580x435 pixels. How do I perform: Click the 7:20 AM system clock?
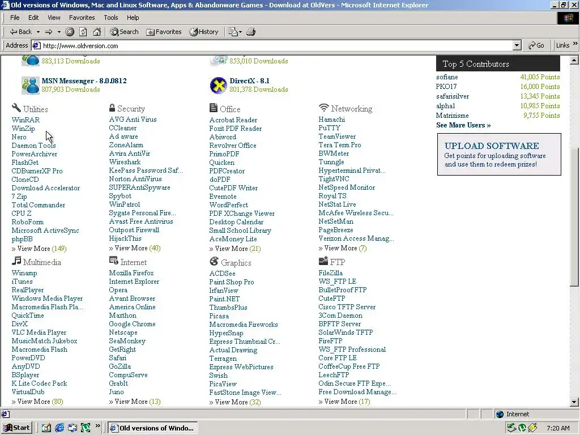tap(558, 428)
